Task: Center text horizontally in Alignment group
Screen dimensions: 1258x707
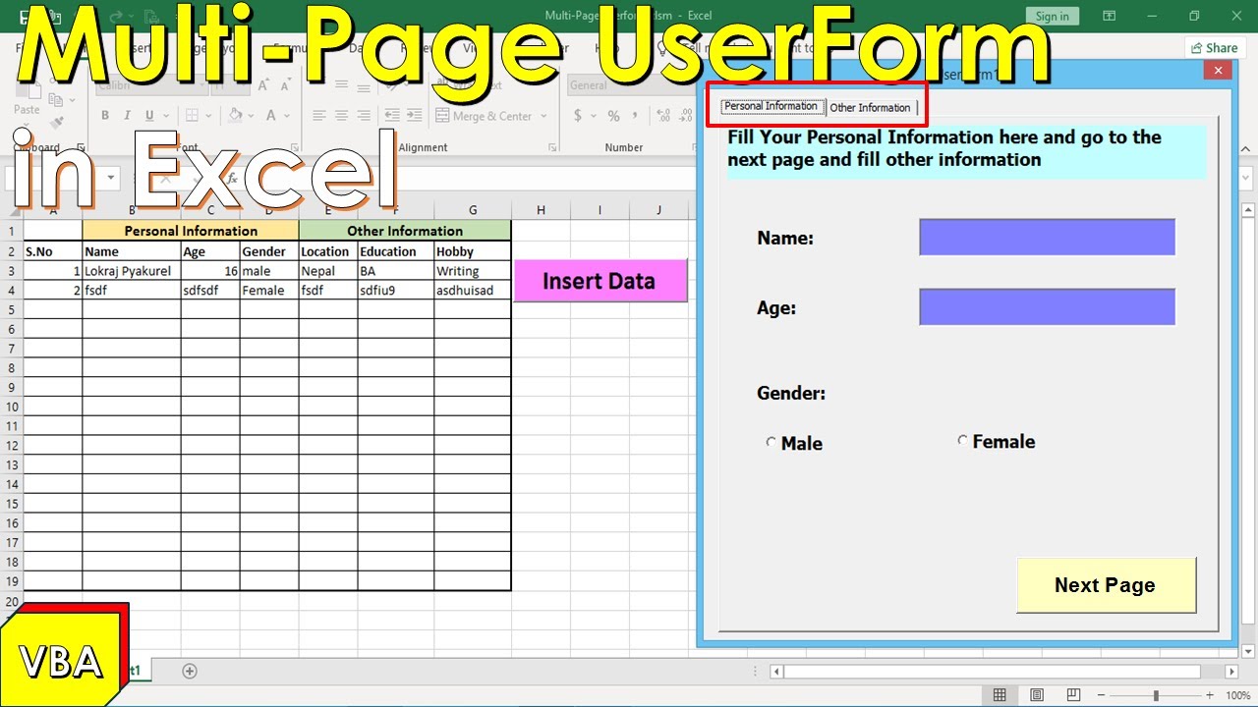Action: tap(341, 116)
